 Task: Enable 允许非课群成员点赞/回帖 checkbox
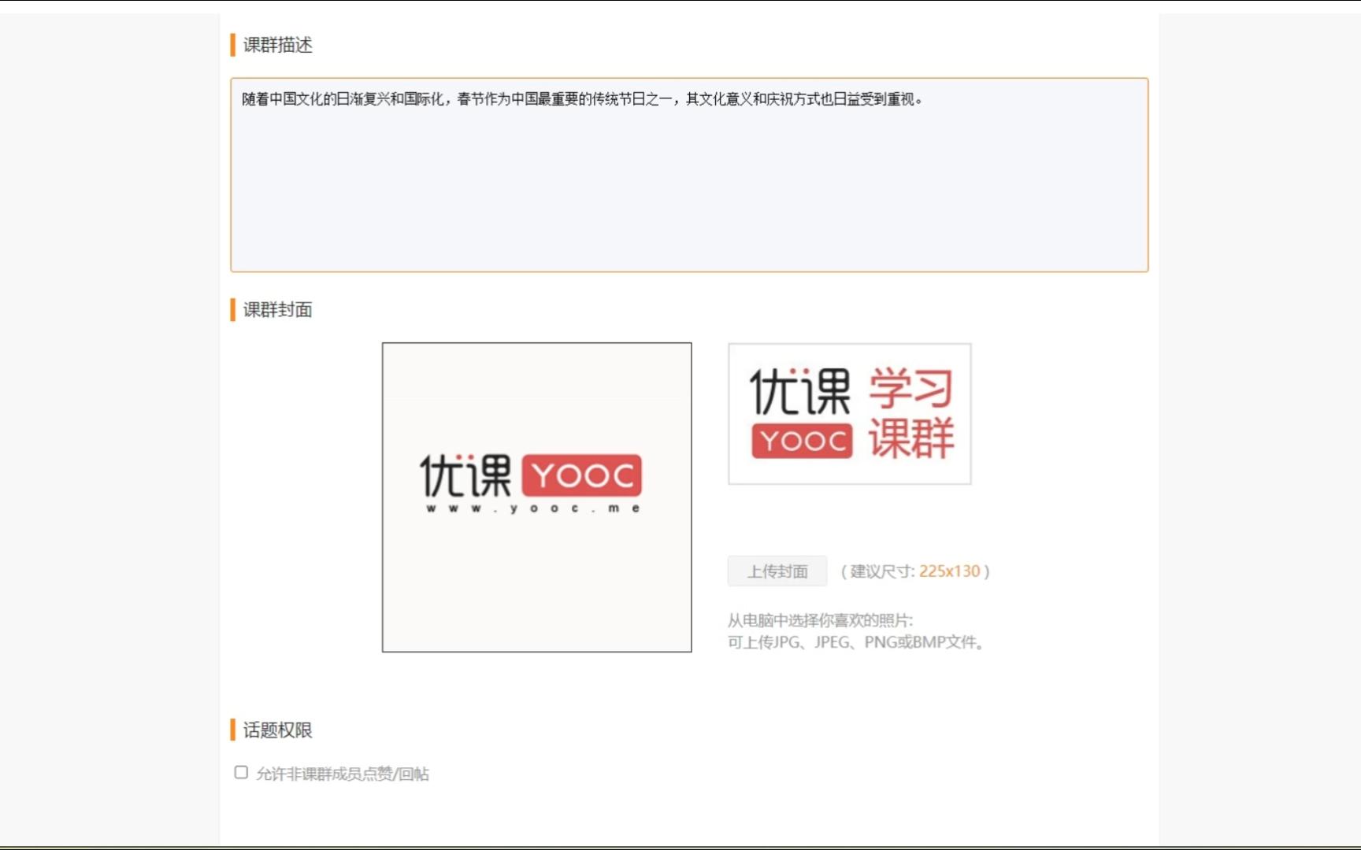pos(241,773)
